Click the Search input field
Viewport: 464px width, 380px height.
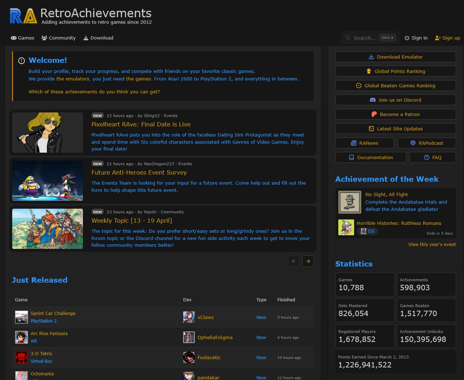click(365, 38)
